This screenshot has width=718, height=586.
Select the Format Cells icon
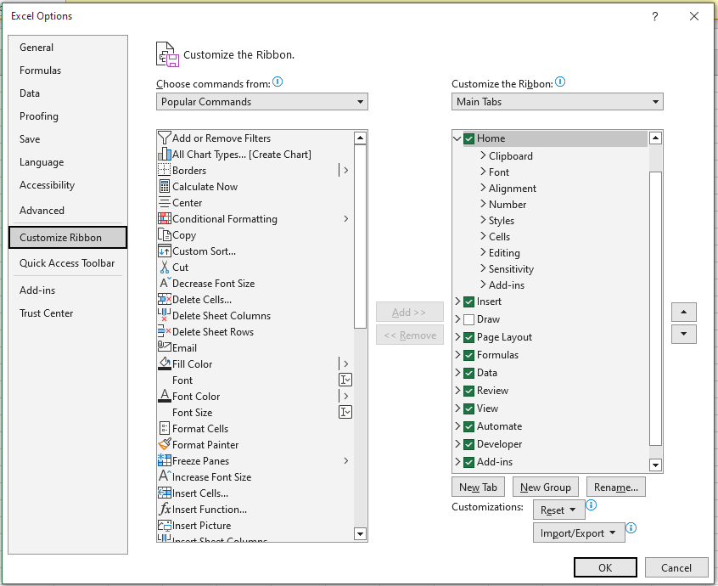165,428
